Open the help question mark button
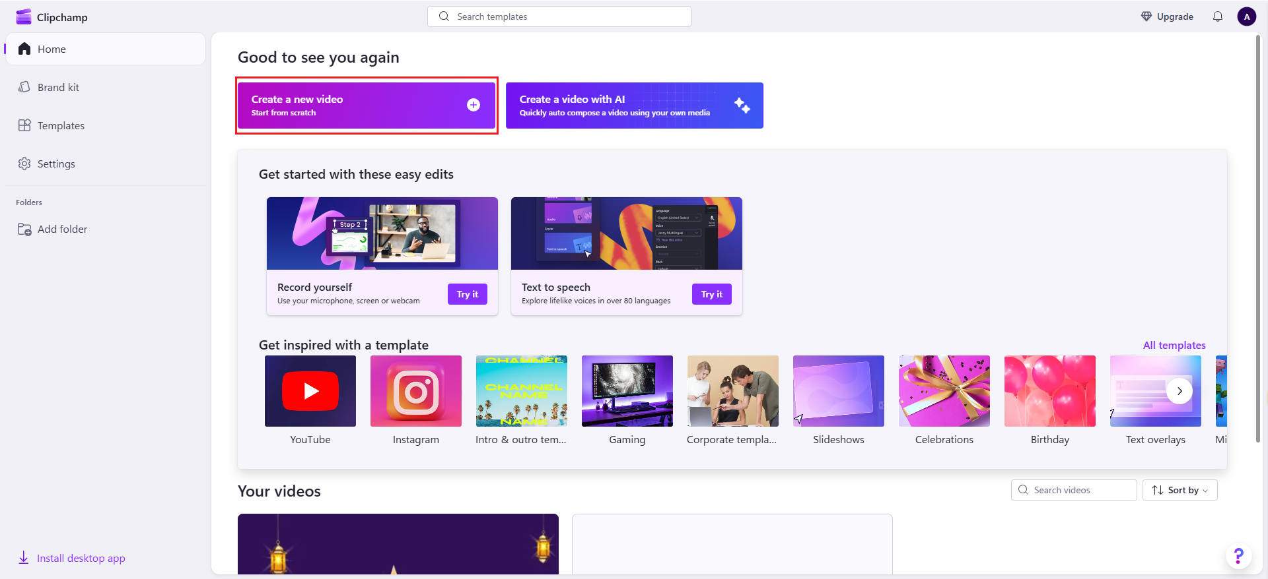Image resolution: width=1268 pixels, height=579 pixels. pos(1238,556)
